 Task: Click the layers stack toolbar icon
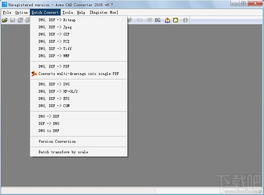pos(140,20)
